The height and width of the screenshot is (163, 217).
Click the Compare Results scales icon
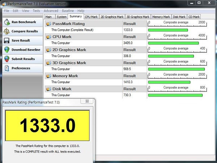7,31
